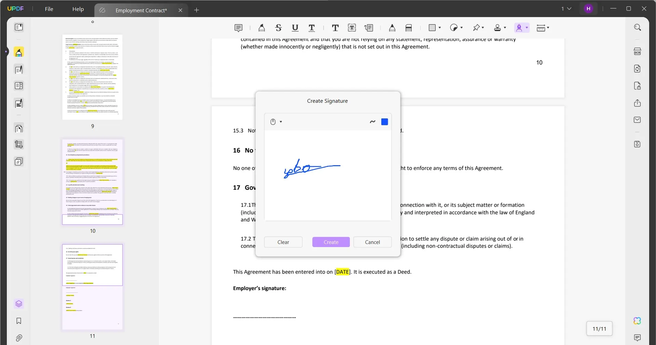This screenshot has height=345, width=656.
Task: Select the highlighter tool in toolbar
Action: (x=262, y=28)
